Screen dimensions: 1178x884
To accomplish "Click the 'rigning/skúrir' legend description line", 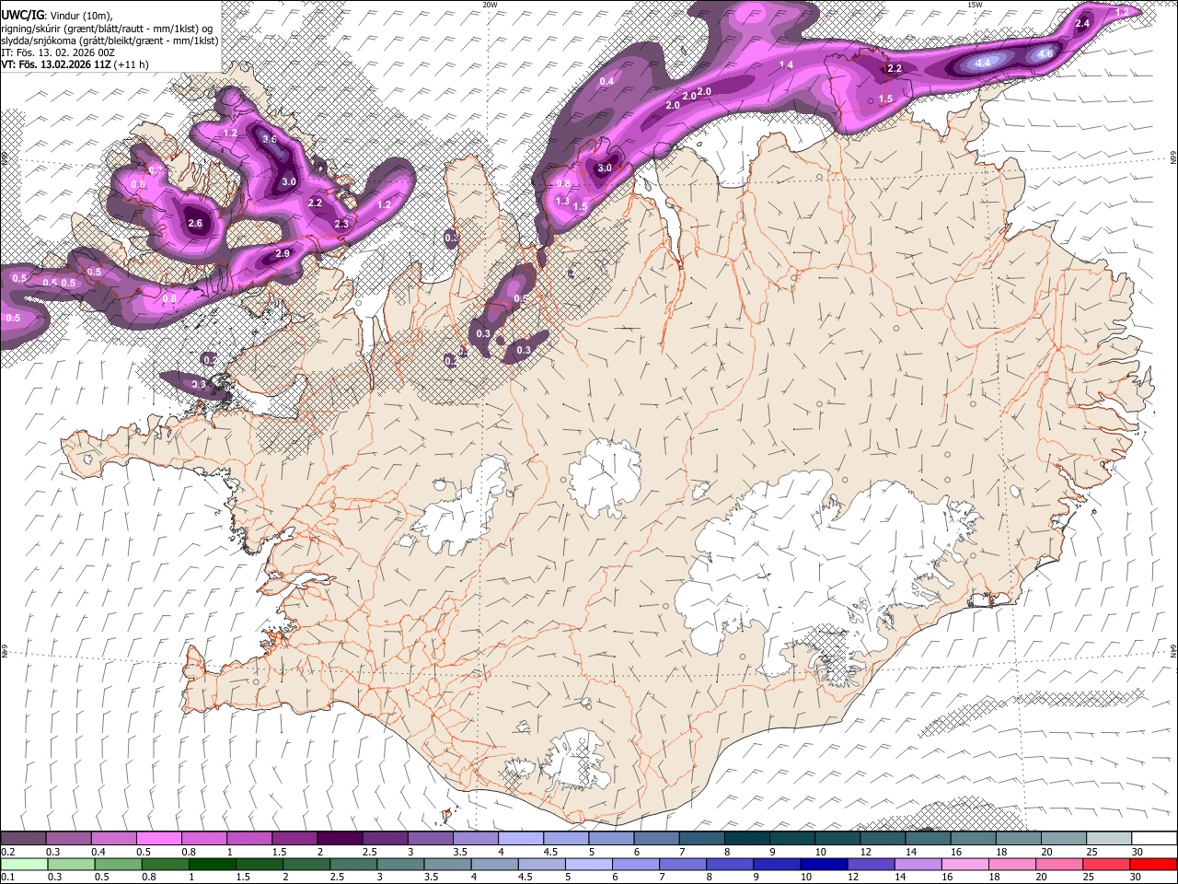I will click(107, 29).
